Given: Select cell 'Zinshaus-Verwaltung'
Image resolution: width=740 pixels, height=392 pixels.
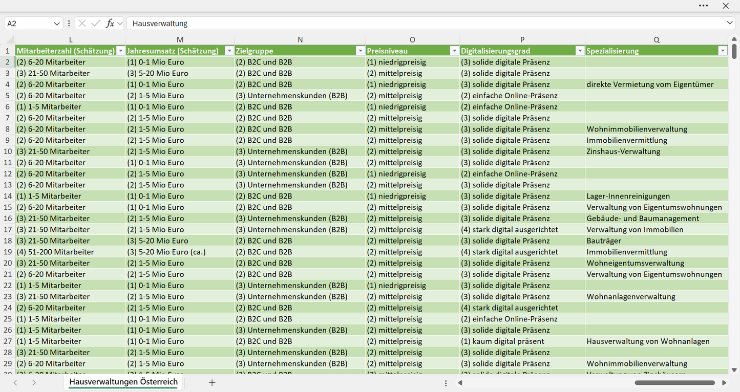Looking at the screenshot, I should 657,151.
